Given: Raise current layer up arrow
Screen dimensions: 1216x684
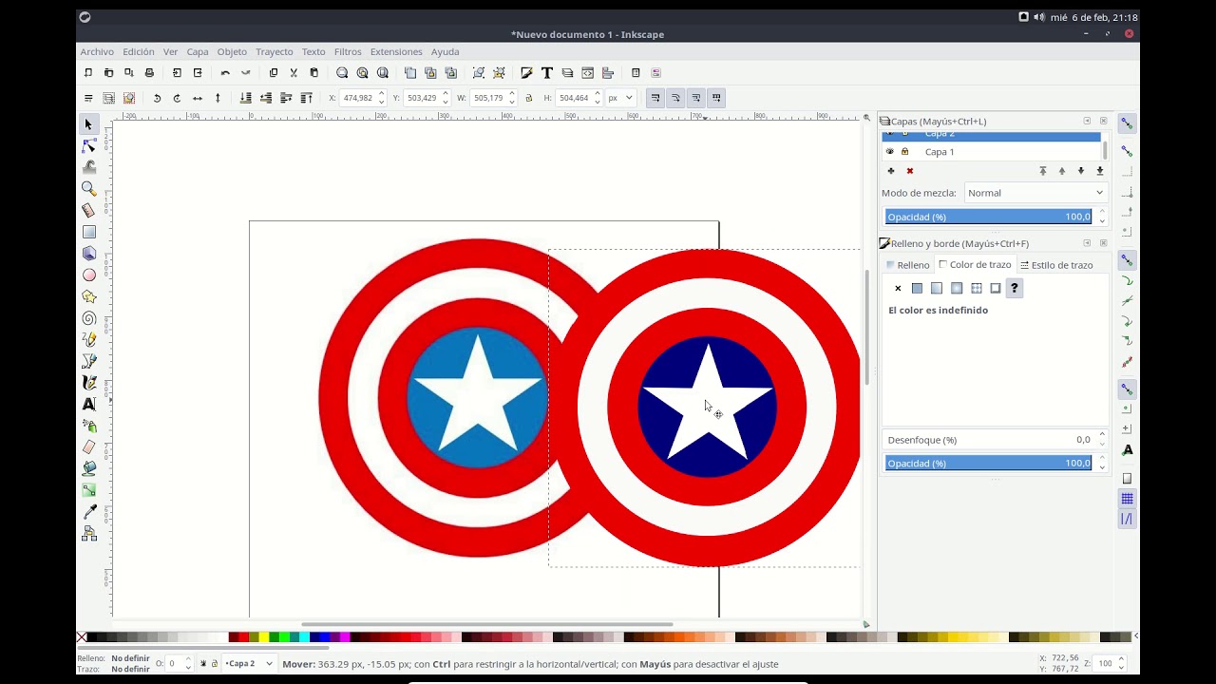Looking at the screenshot, I should [x=1062, y=171].
